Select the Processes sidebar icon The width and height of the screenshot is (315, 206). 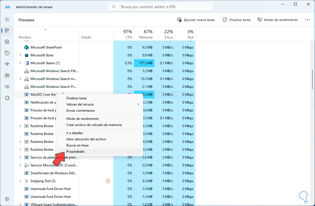click(7, 31)
